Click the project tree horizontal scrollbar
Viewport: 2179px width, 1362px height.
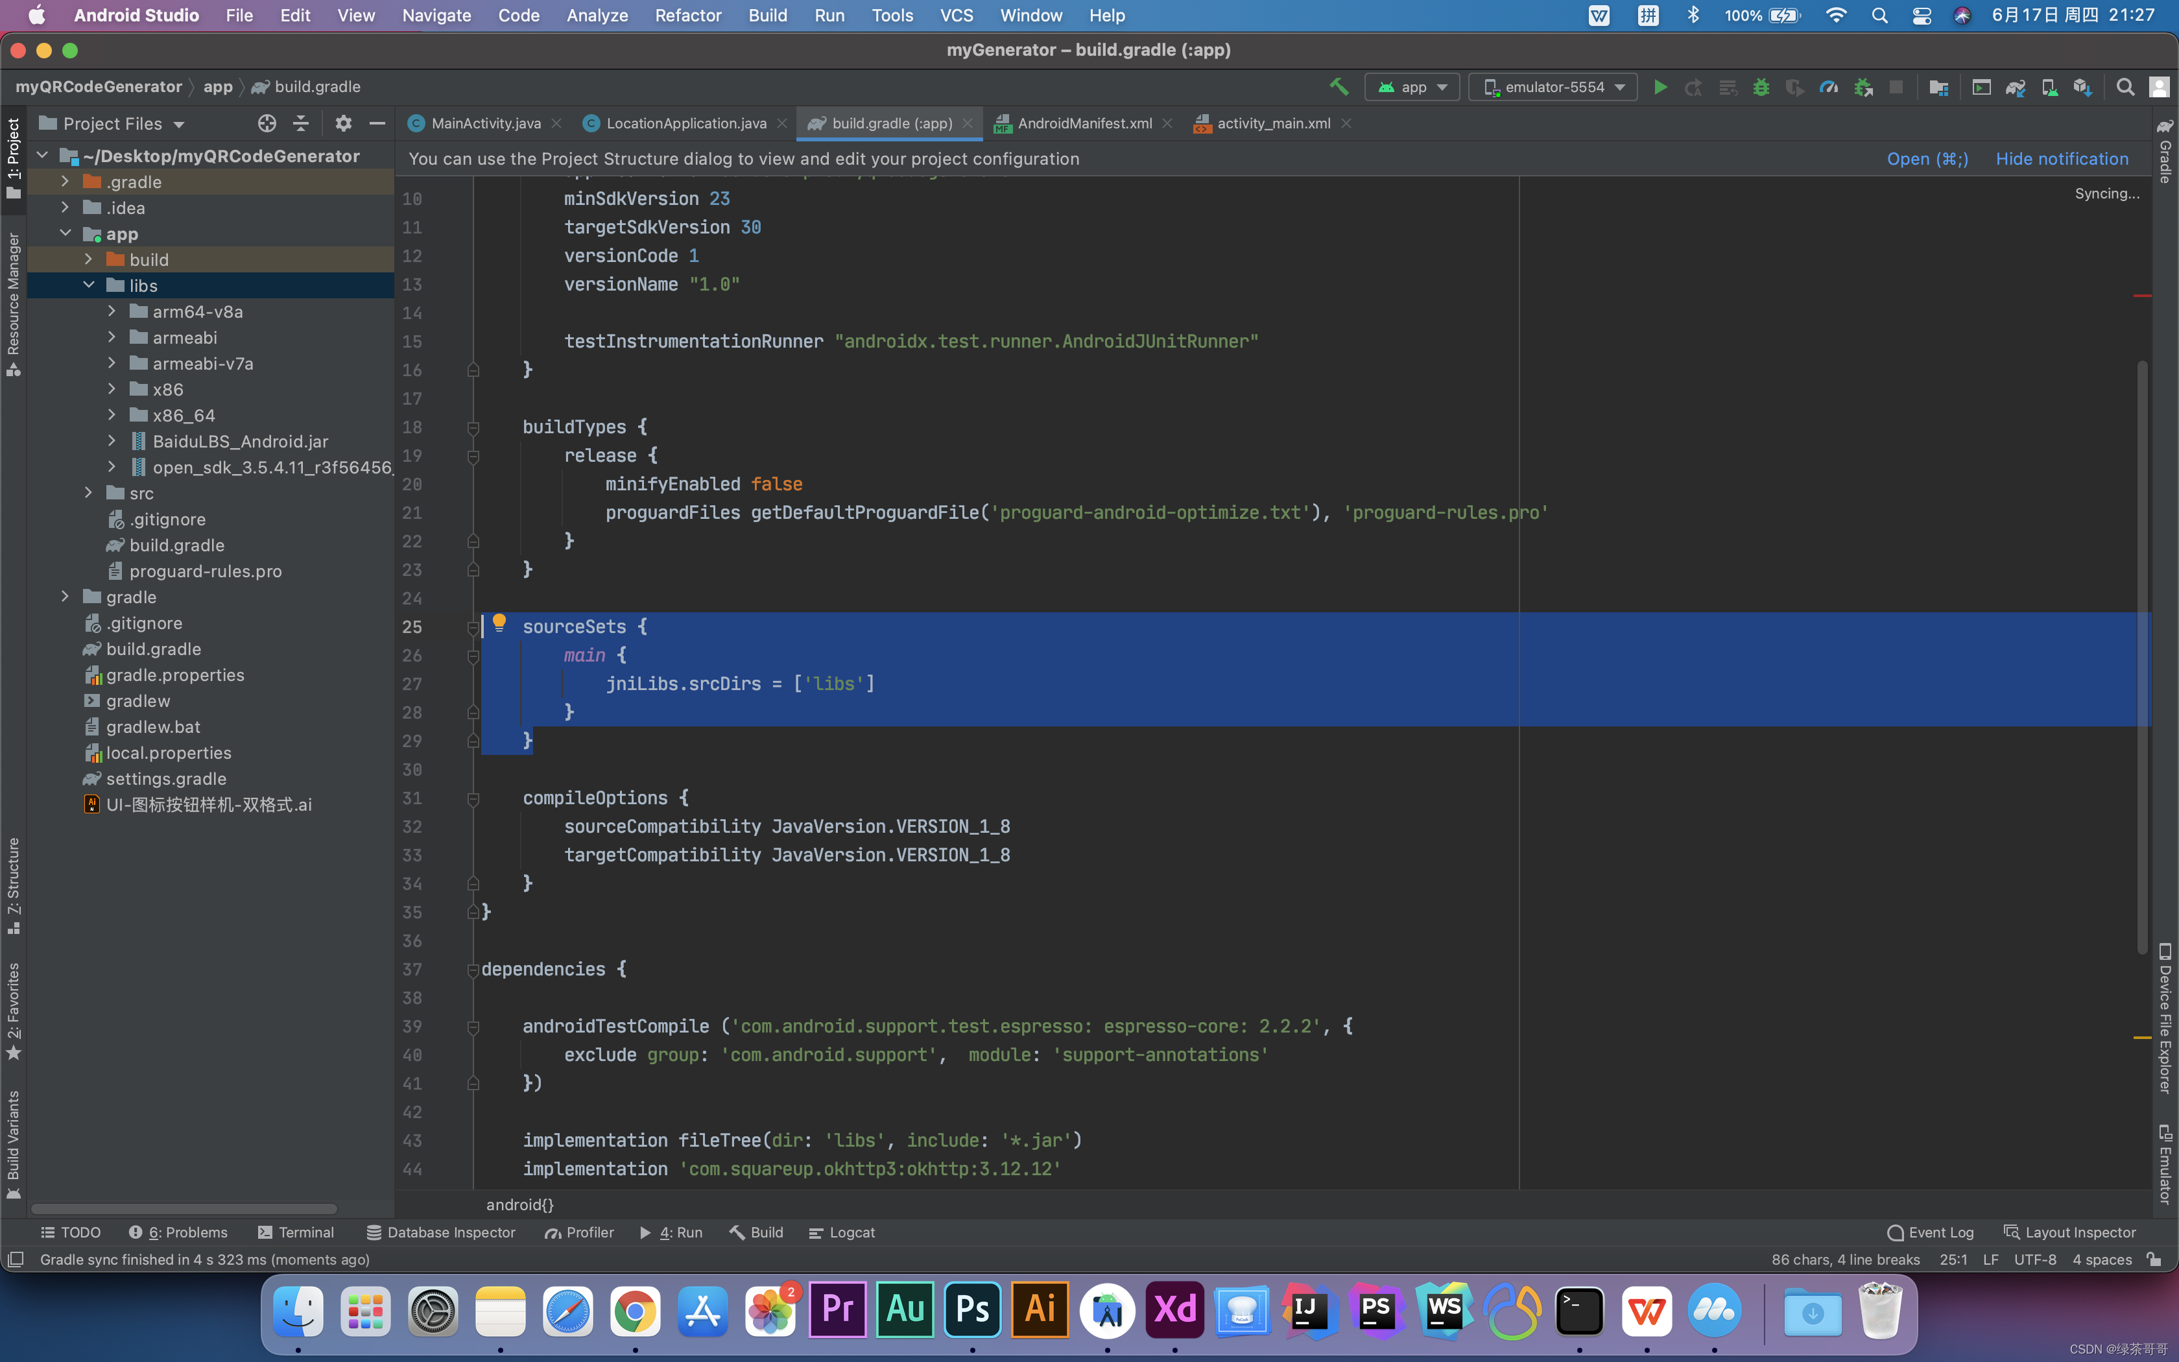185,1209
